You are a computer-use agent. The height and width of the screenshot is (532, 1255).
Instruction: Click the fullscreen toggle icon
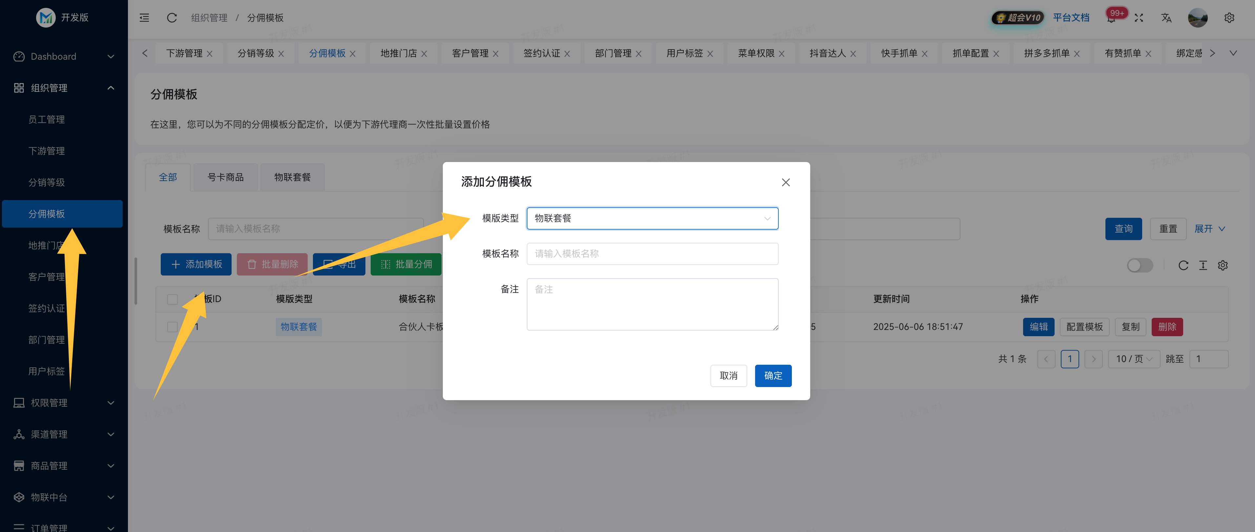(1139, 18)
